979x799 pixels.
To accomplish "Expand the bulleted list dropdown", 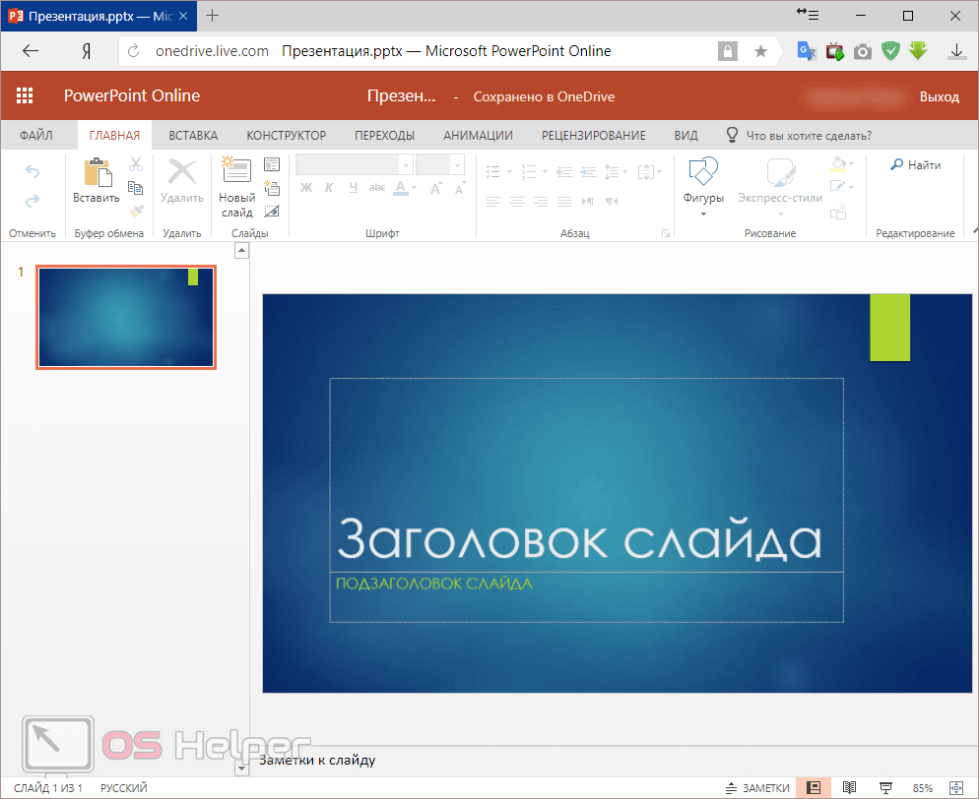I will pyautogui.click(x=509, y=171).
